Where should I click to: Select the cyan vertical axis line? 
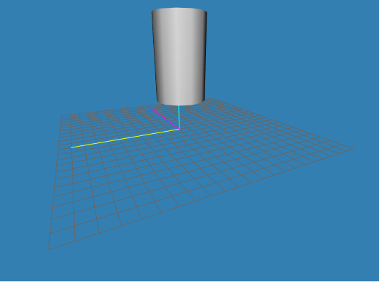pos(179,117)
